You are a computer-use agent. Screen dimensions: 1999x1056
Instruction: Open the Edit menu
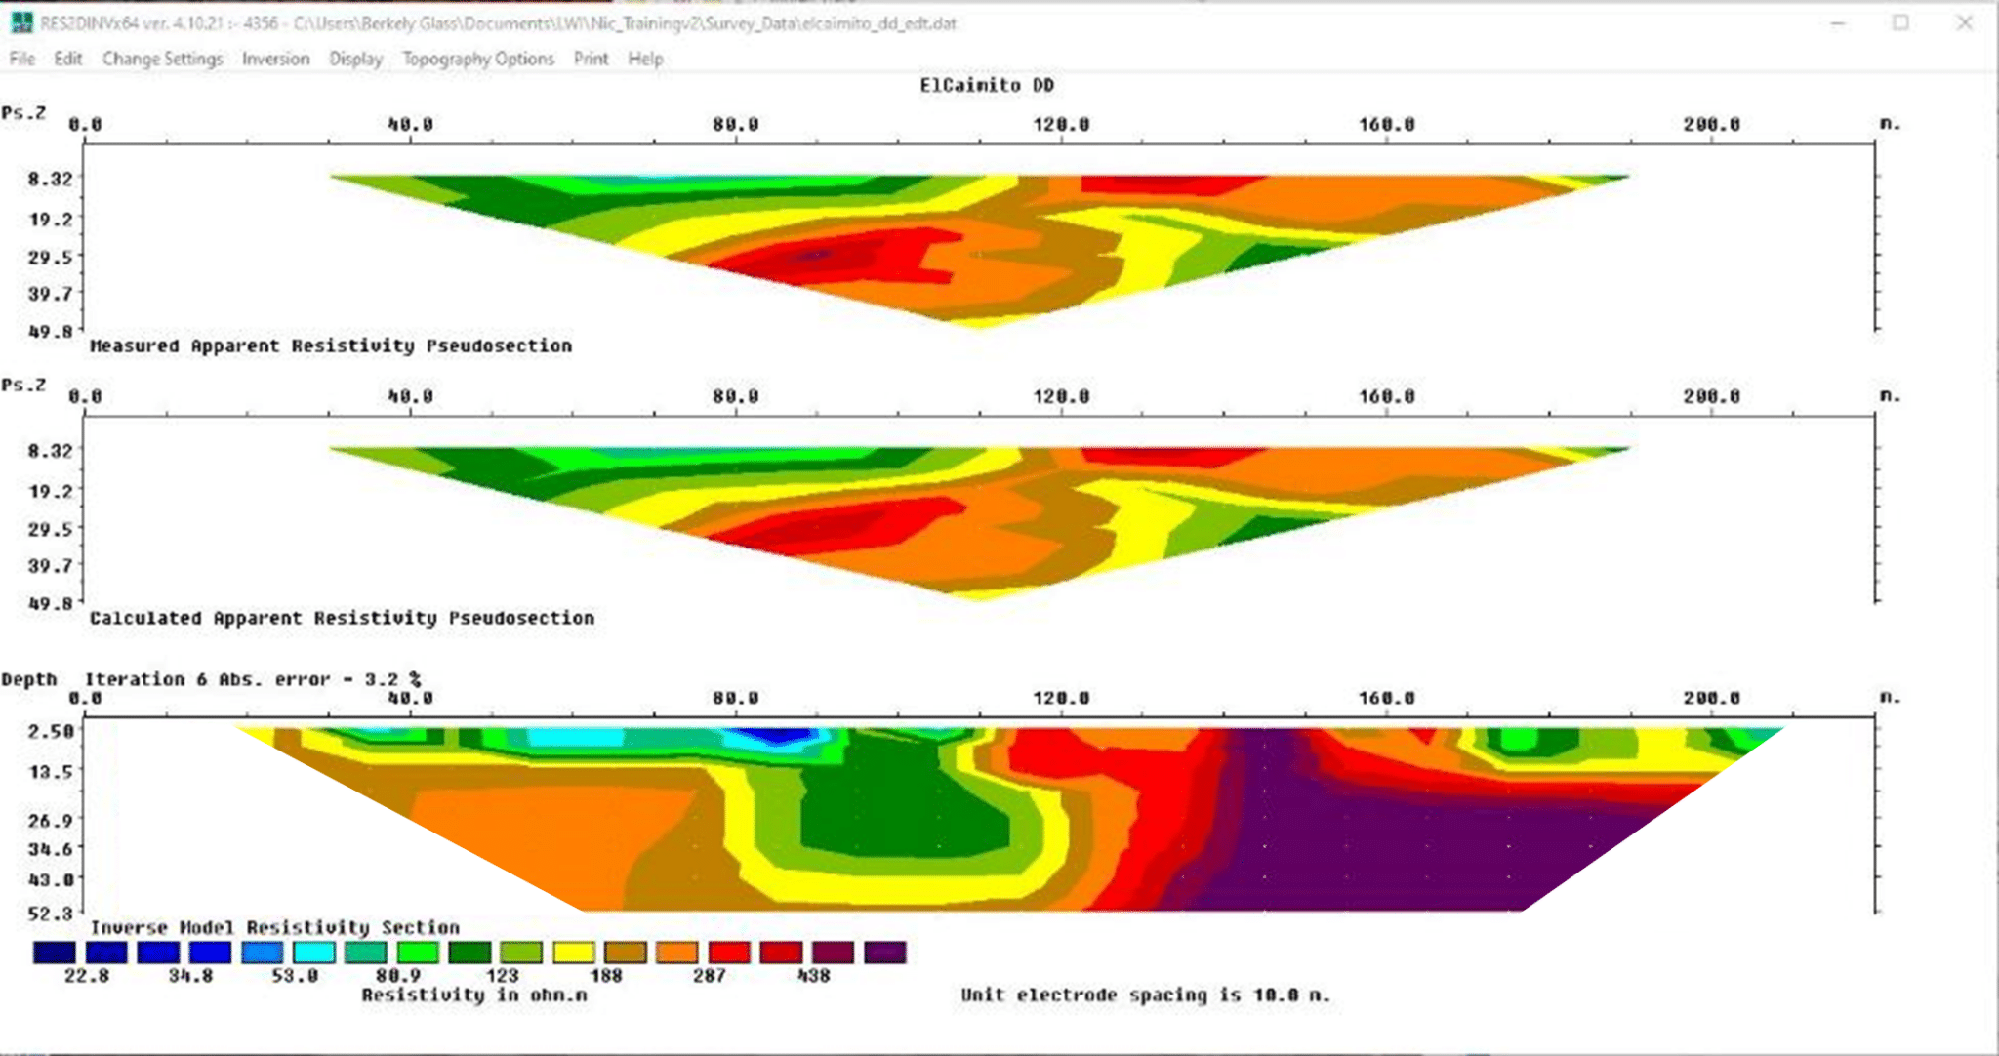pos(68,59)
